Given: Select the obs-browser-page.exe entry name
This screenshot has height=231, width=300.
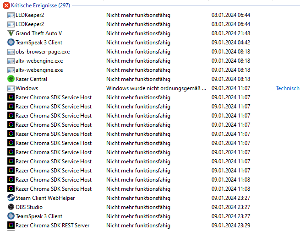Looking at the screenshot, I should [43, 52].
